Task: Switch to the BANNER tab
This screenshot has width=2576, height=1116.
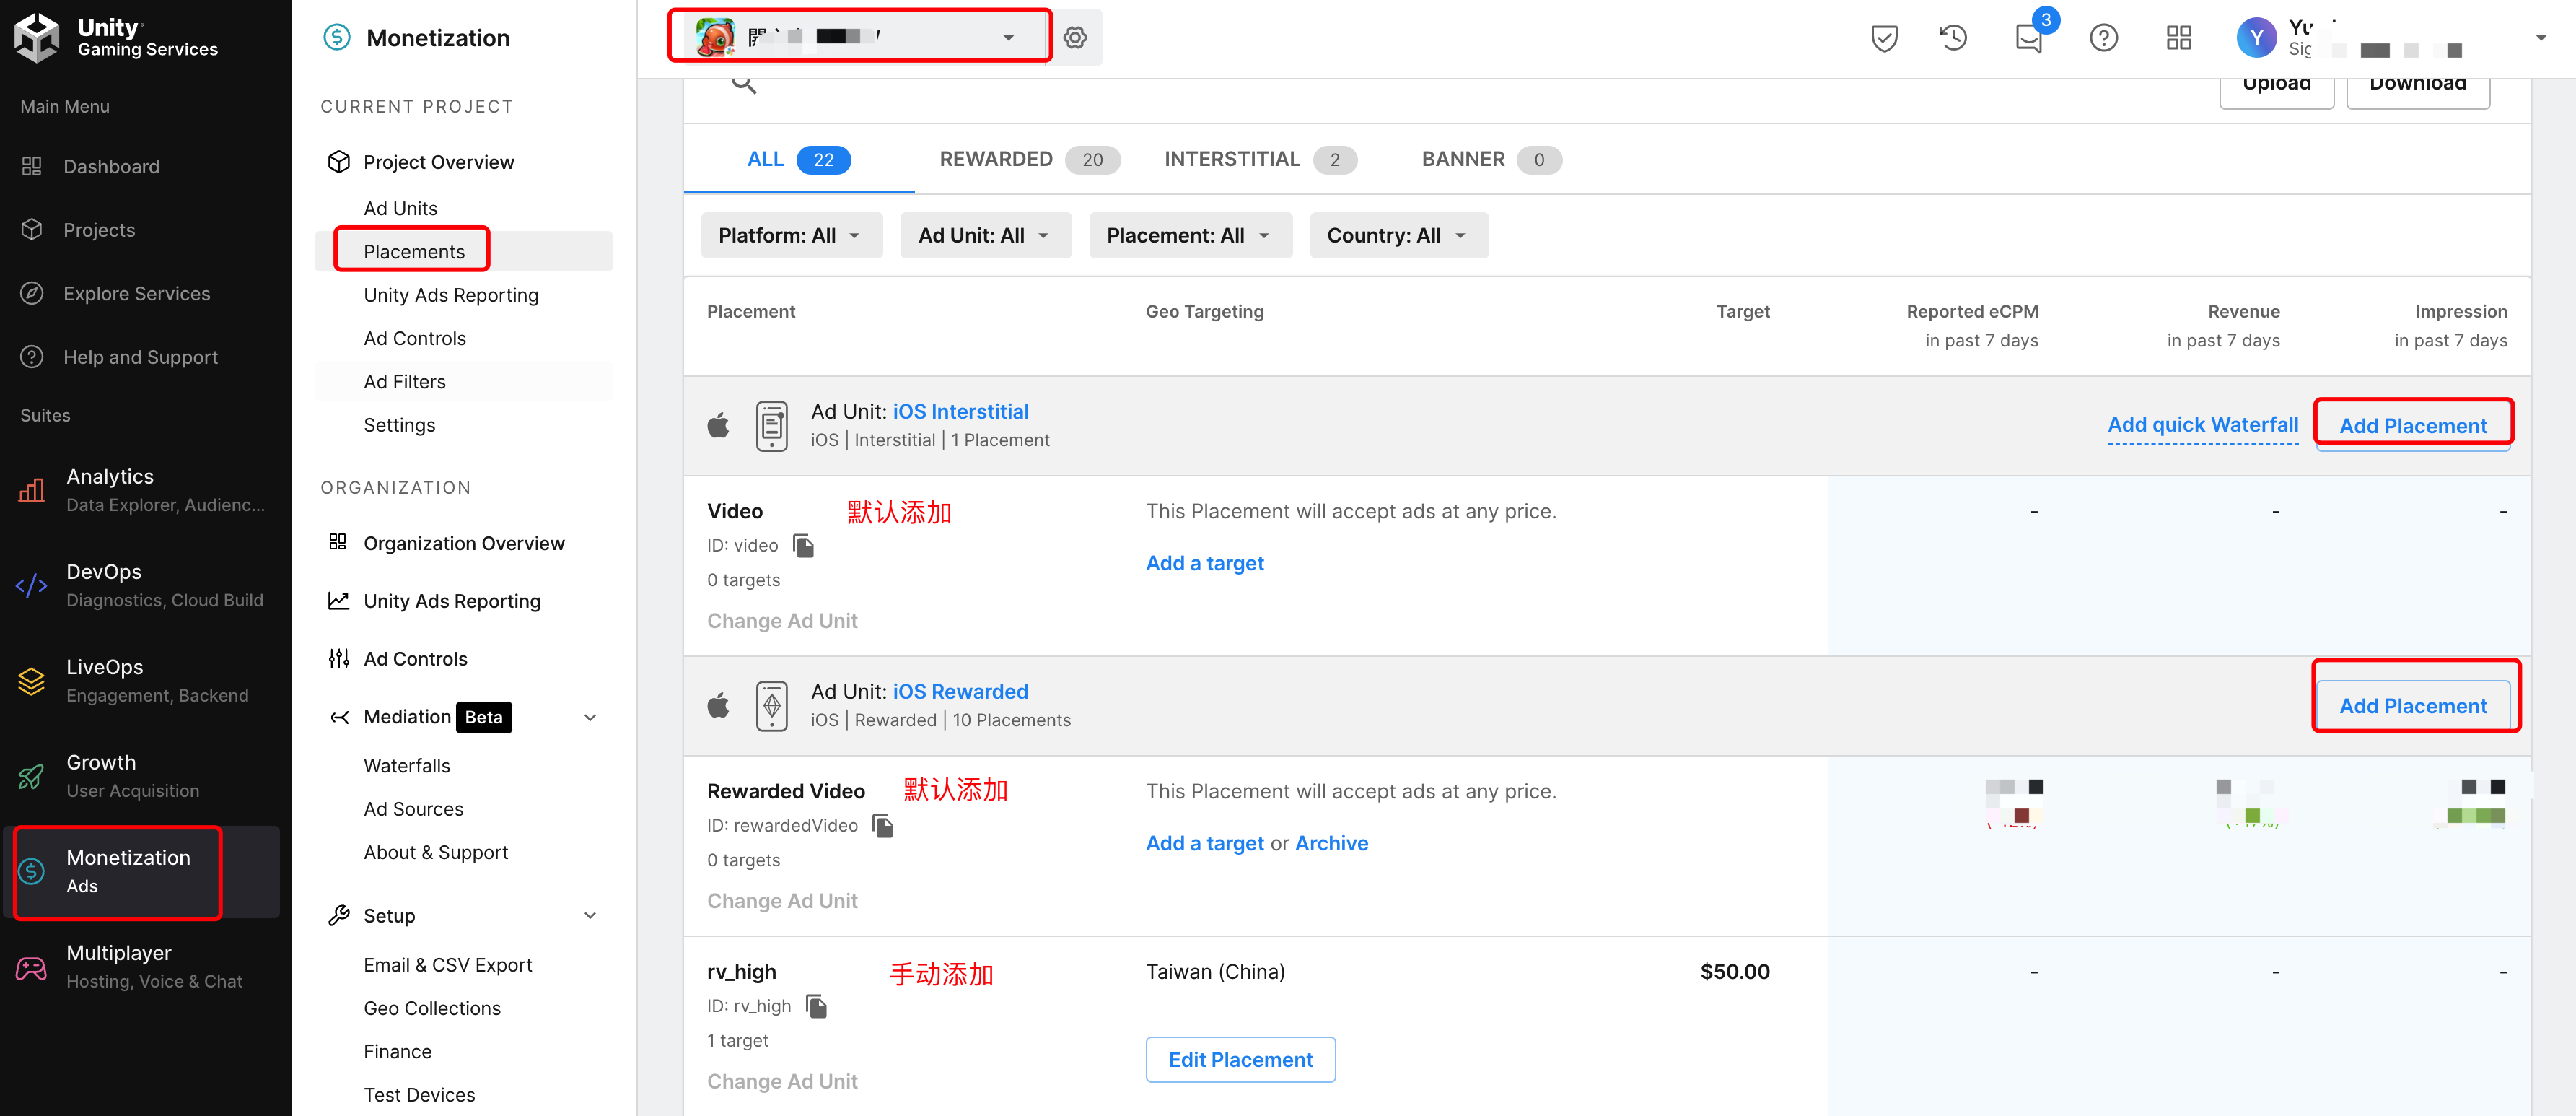Action: [x=1491, y=159]
